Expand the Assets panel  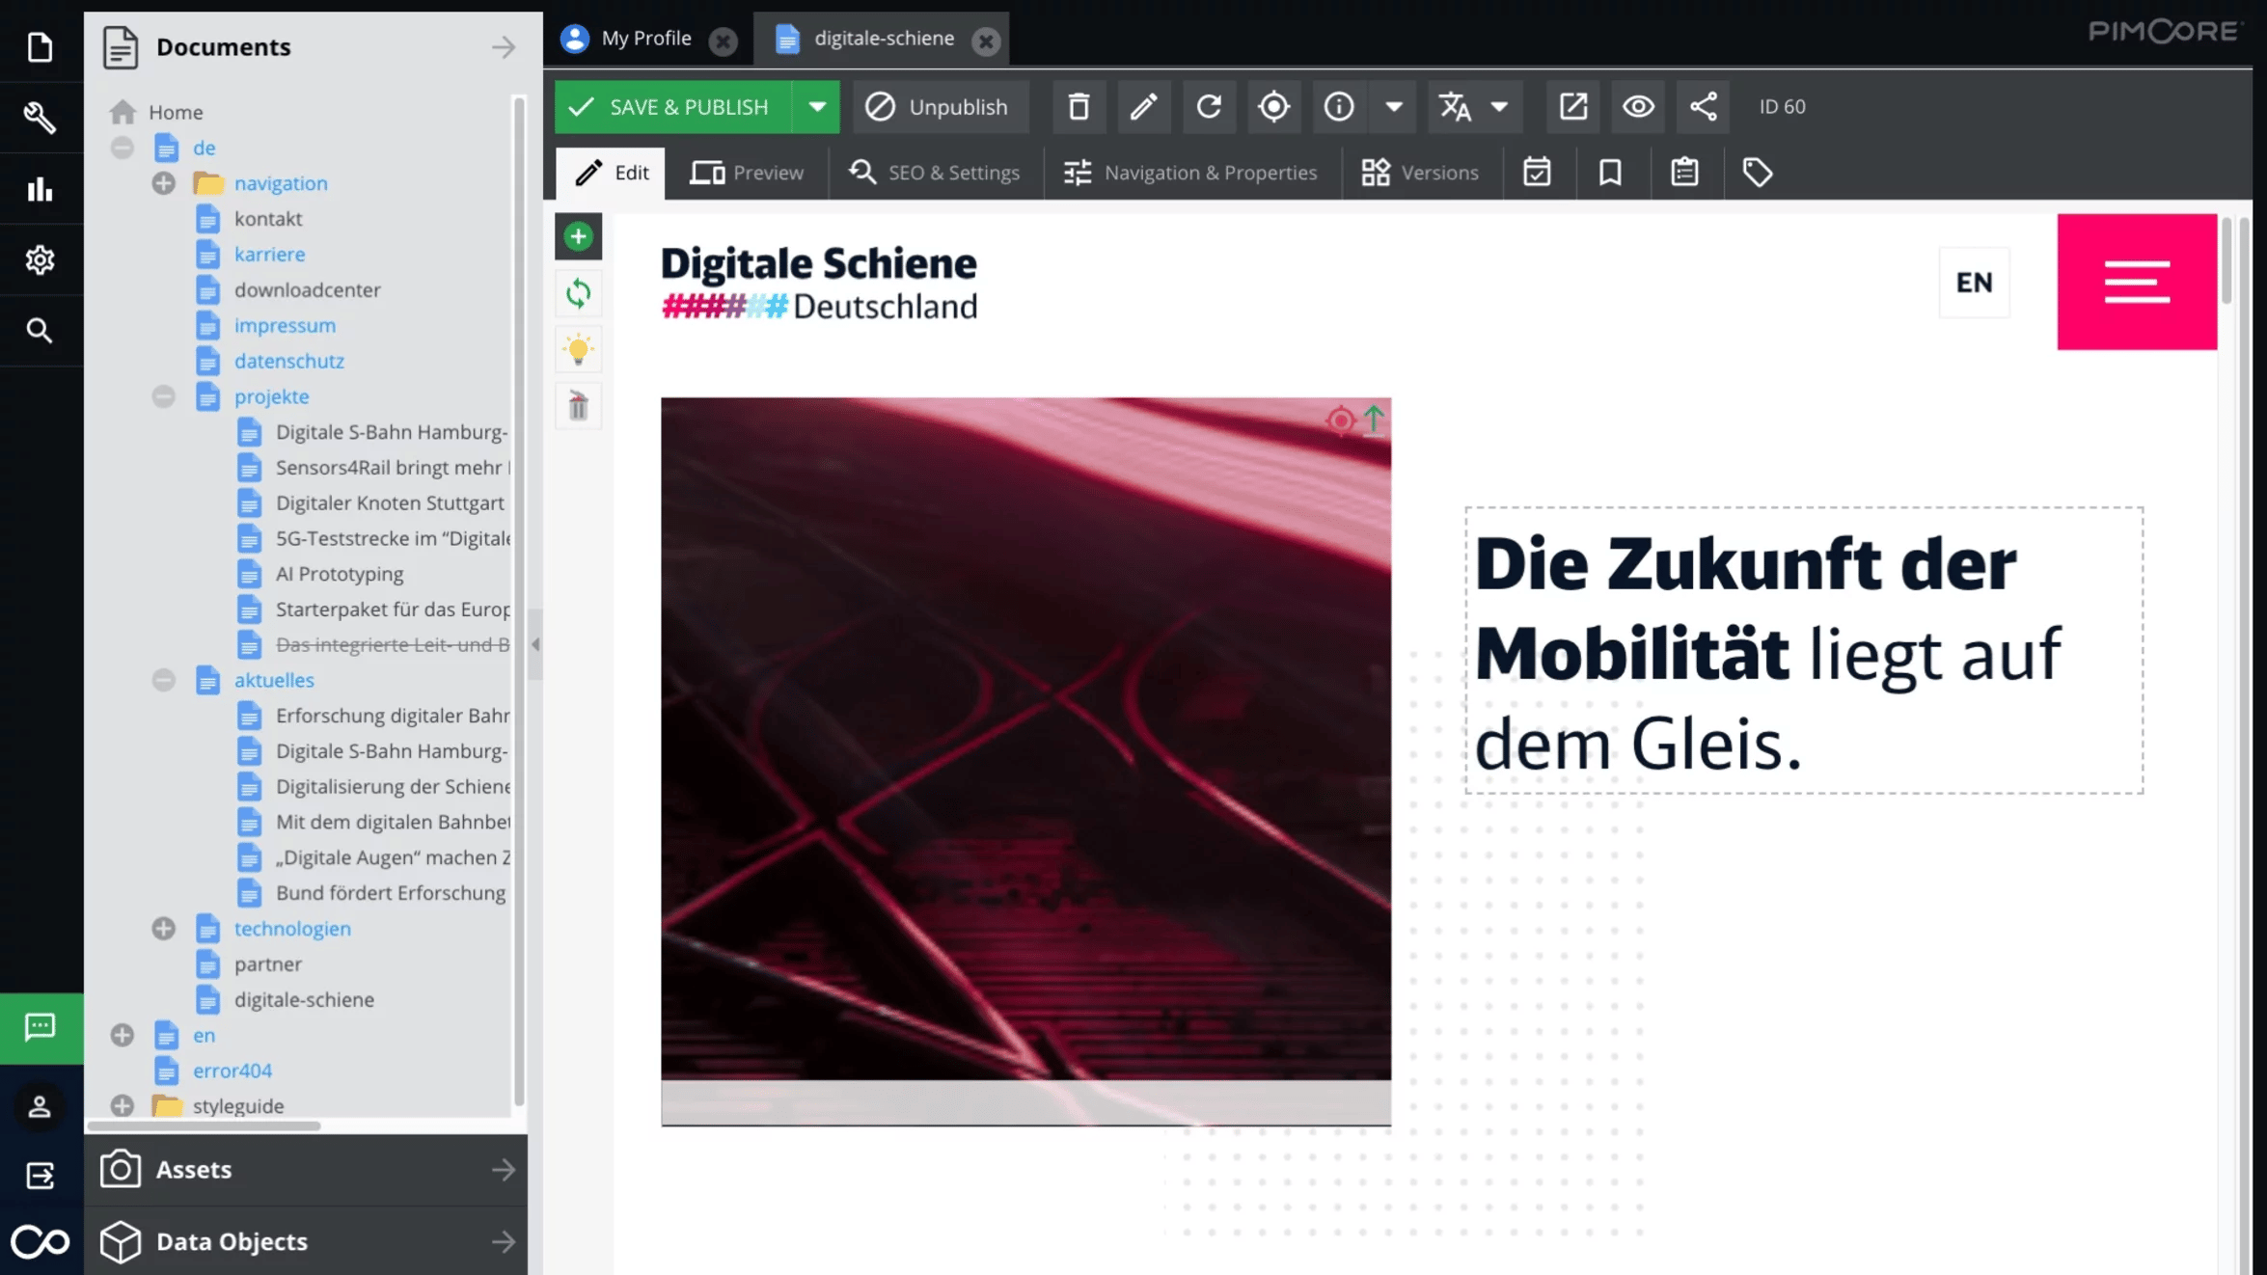(306, 1170)
